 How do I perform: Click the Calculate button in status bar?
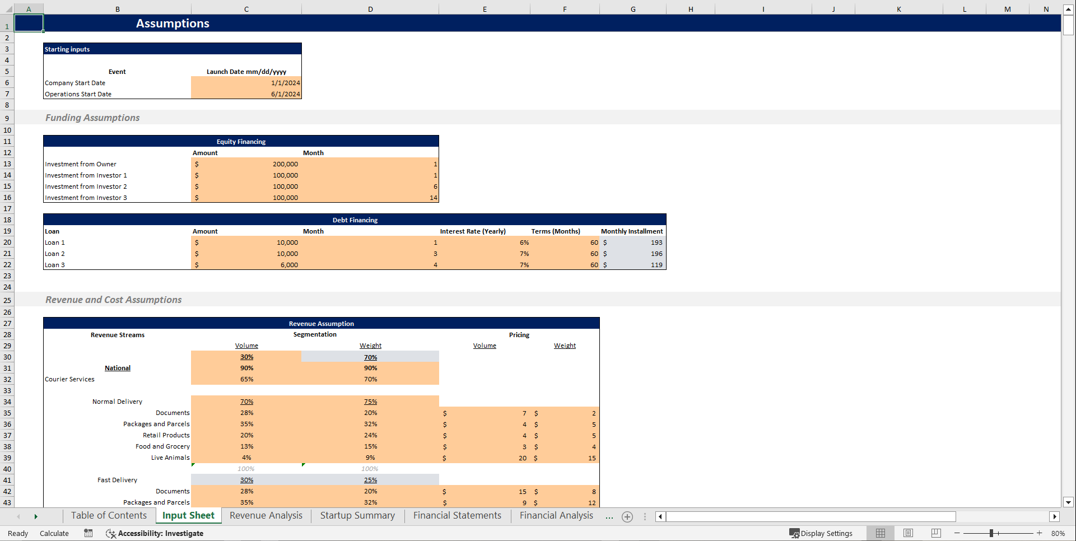(54, 533)
